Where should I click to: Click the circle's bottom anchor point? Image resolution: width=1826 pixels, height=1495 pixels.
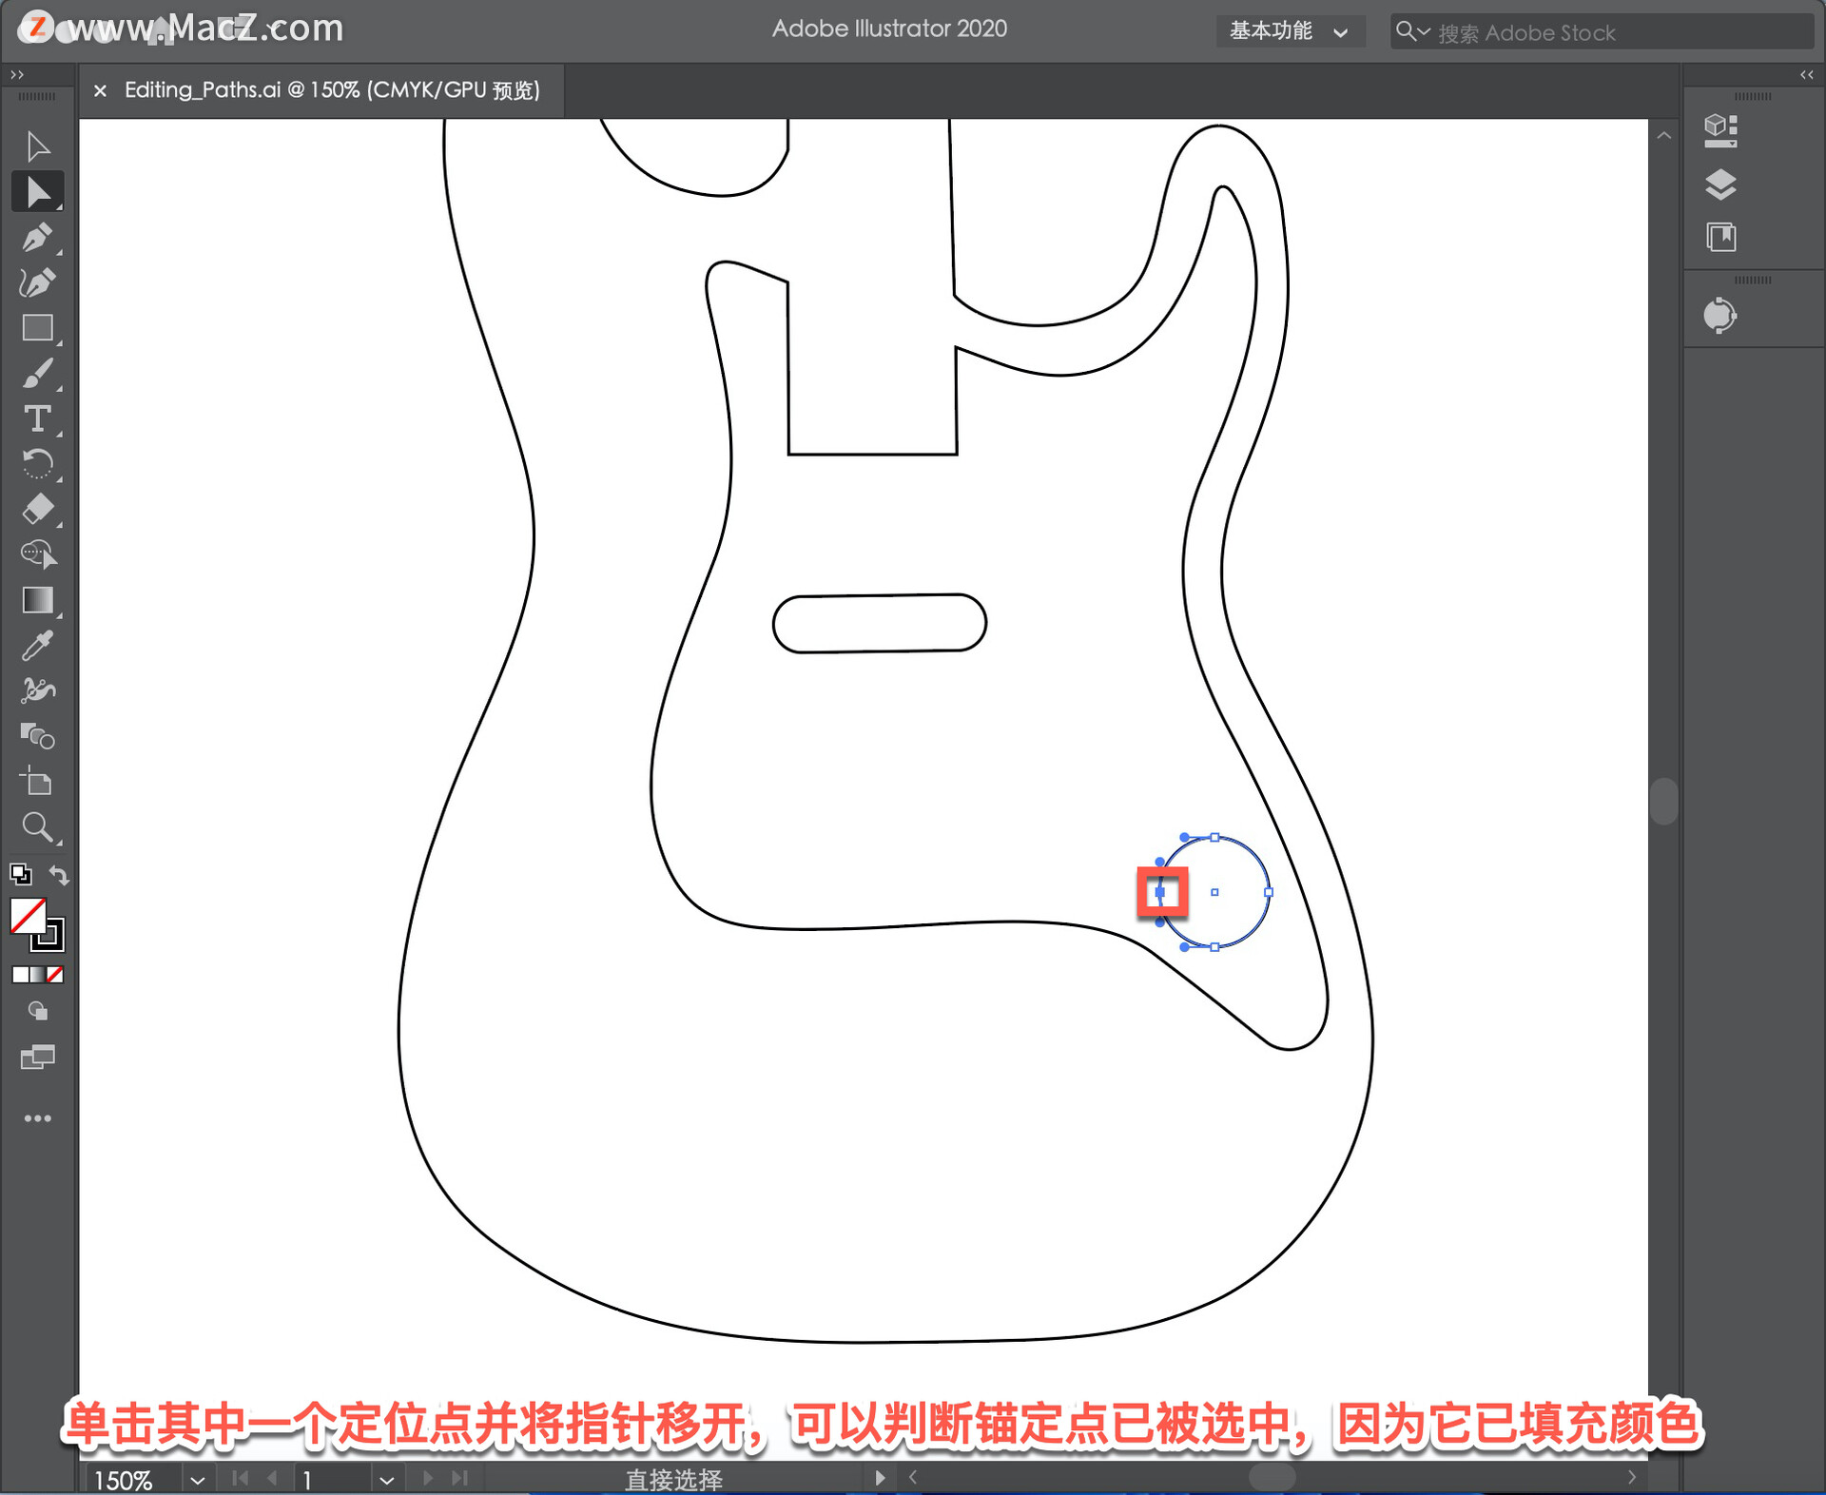pos(1214,947)
